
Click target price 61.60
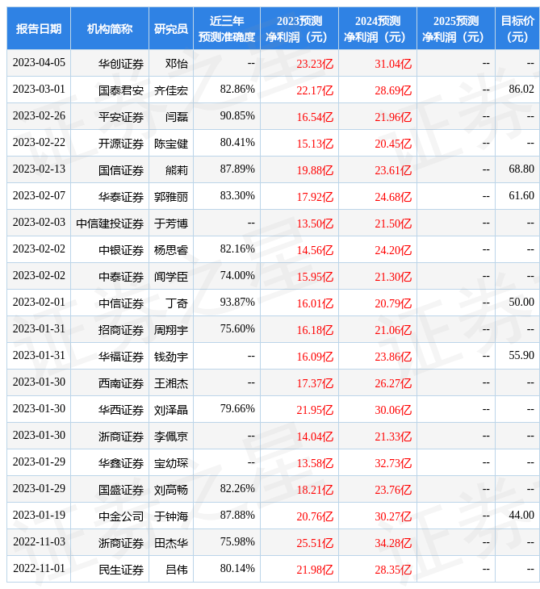(521, 196)
